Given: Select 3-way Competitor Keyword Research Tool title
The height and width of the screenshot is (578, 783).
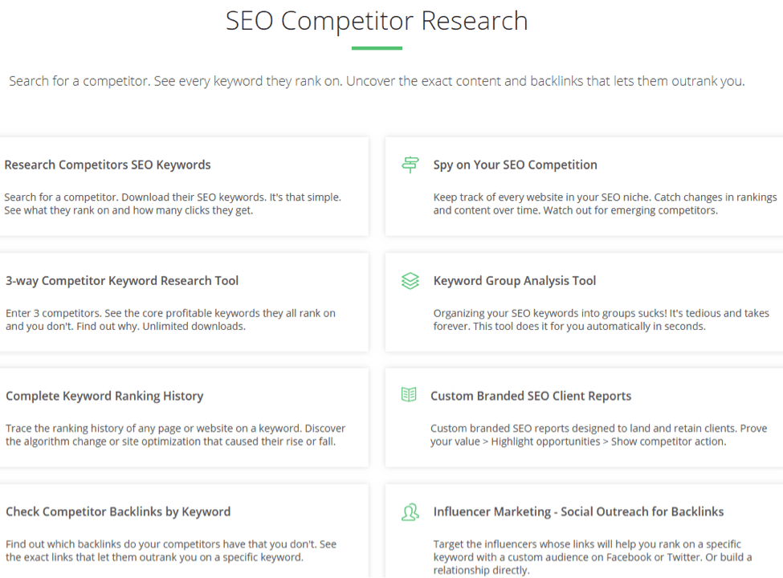Looking at the screenshot, I should click(x=122, y=280).
